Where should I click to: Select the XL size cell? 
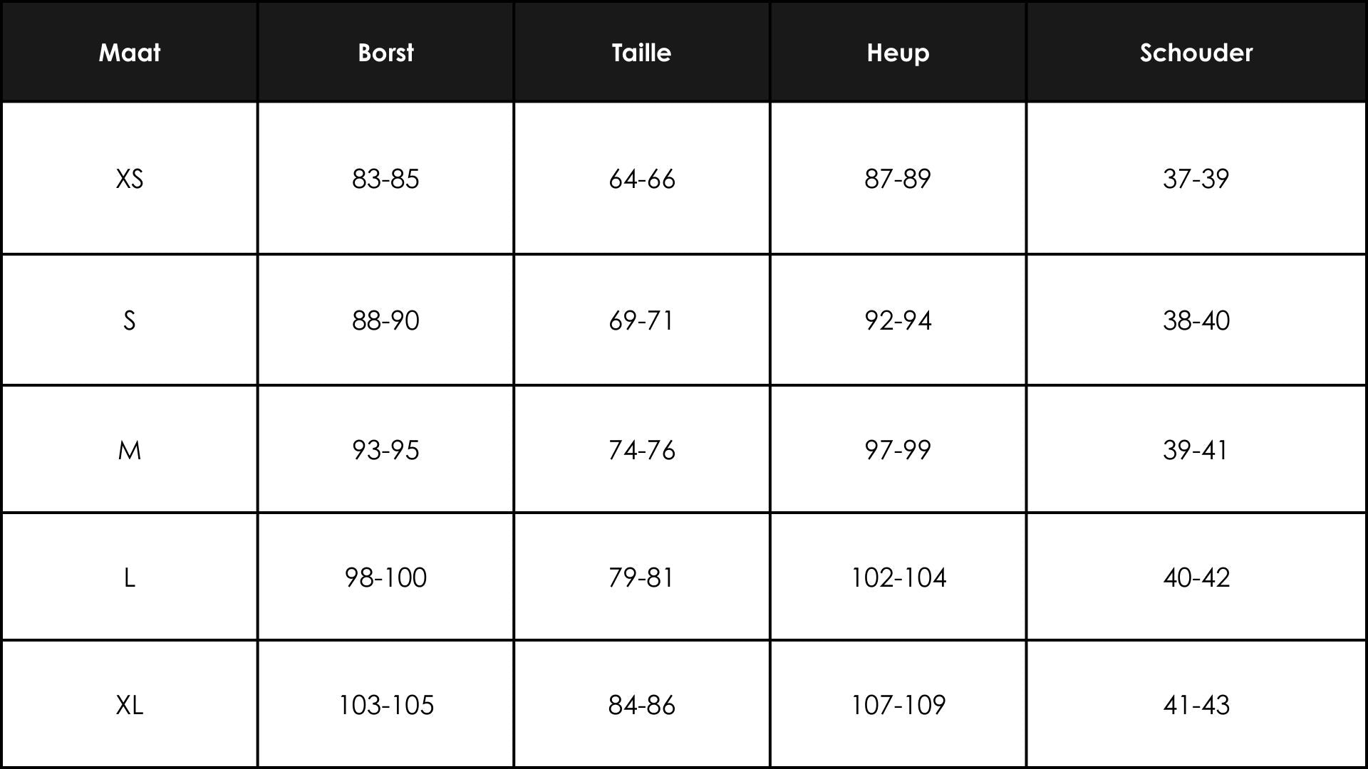click(x=129, y=705)
